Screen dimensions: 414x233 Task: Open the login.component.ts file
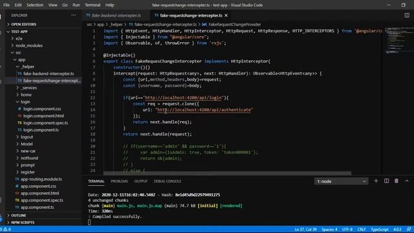(x=41, y=130)
